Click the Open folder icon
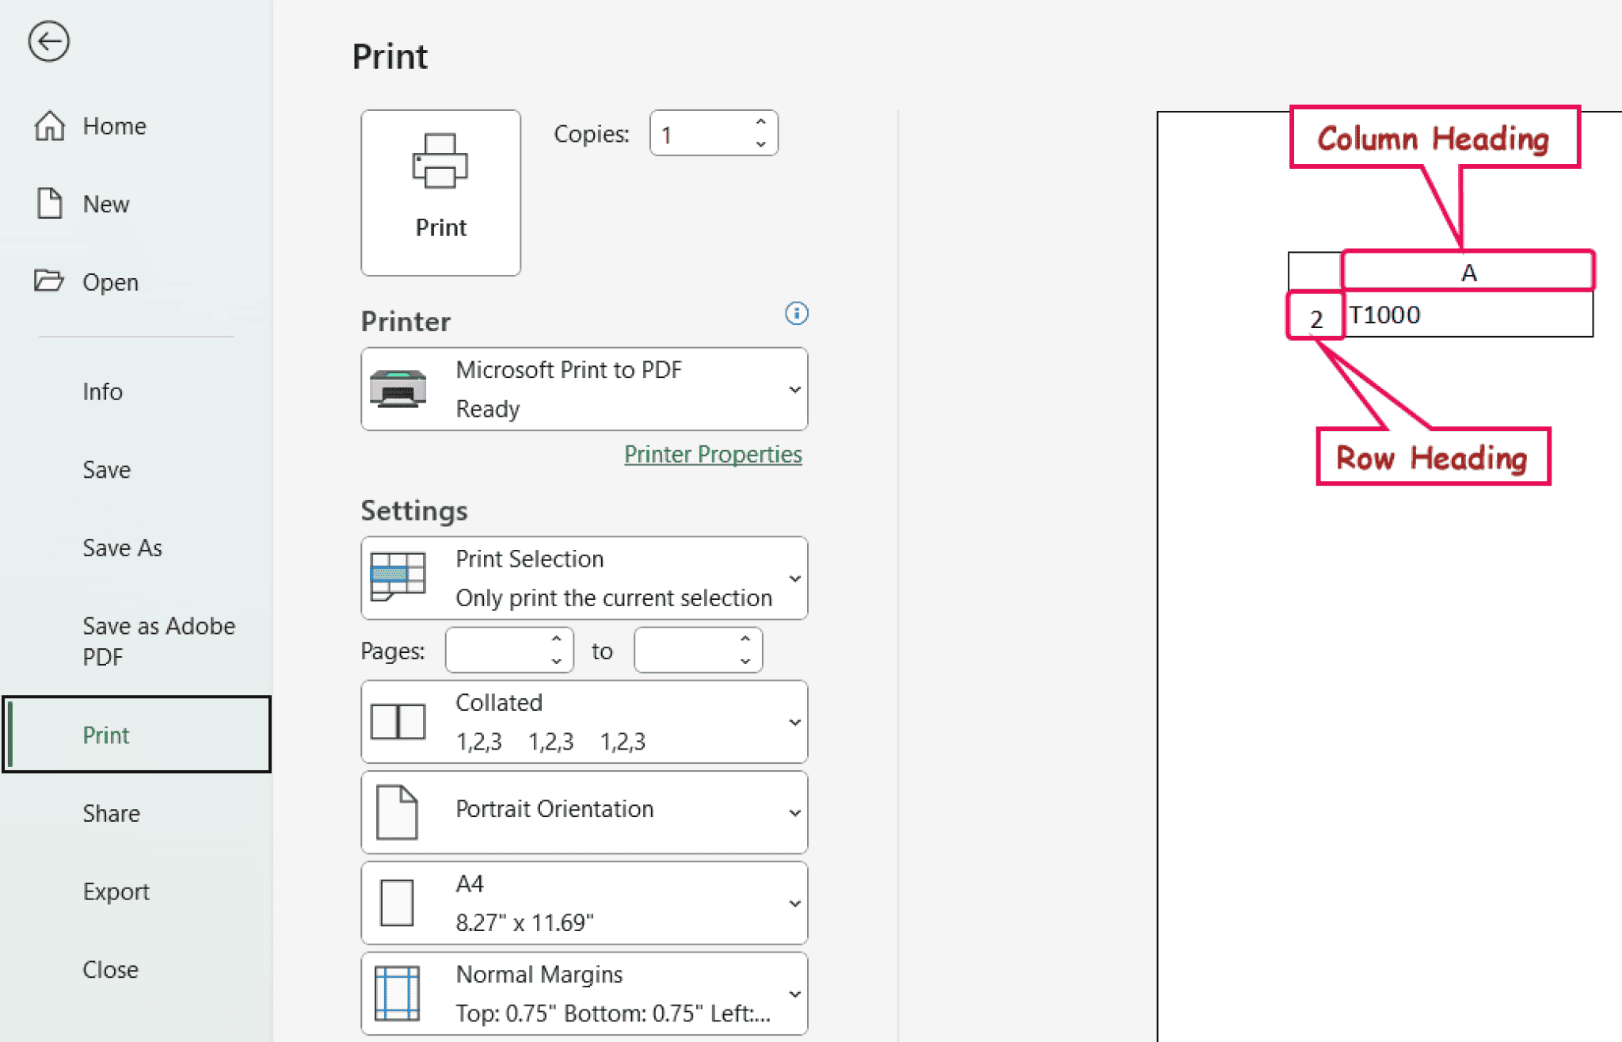 (x=49, y=281)
